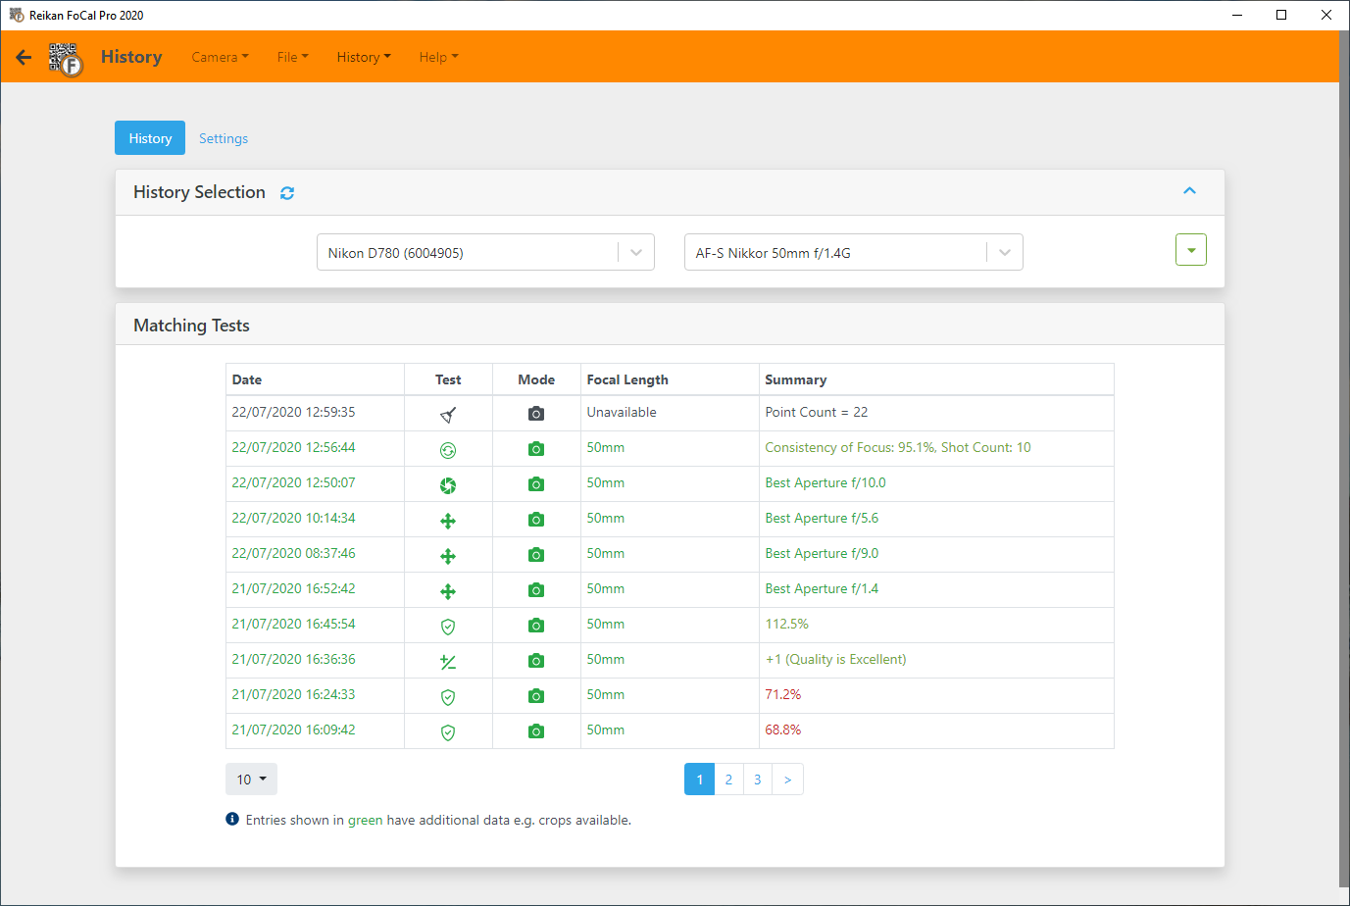Click the window's vertical scrollbar
1350x906 pixels.
[1343, 461]
